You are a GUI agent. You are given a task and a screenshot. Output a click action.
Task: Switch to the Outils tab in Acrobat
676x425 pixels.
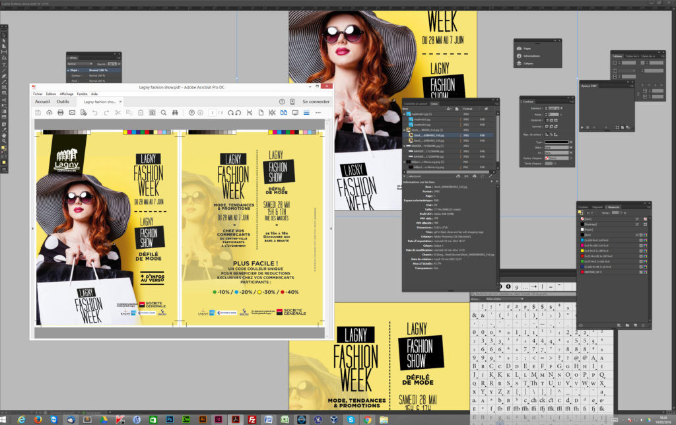pyautogui.click(x=63, y=102)
